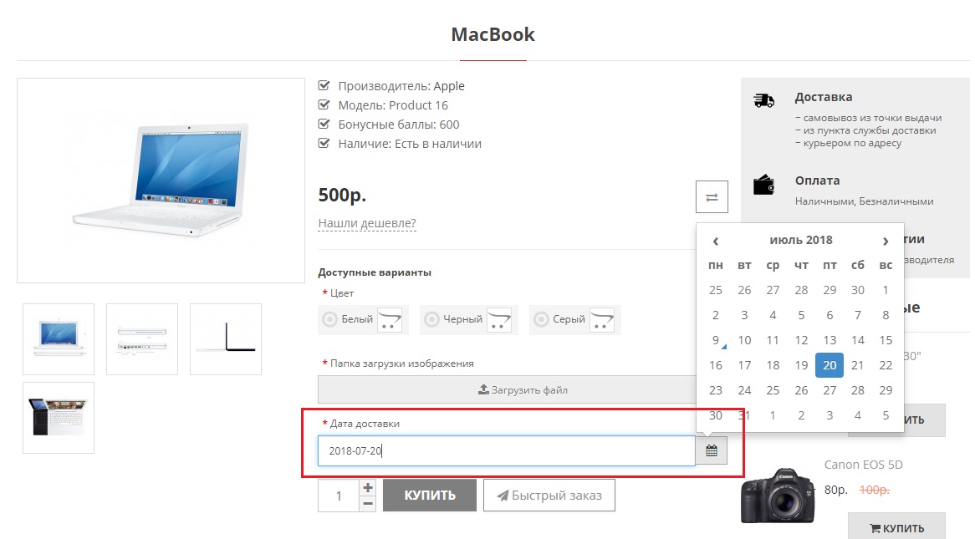Click the июль 2018 calendar header
This screenshot has height=539, width=975.
coord(800,240)
